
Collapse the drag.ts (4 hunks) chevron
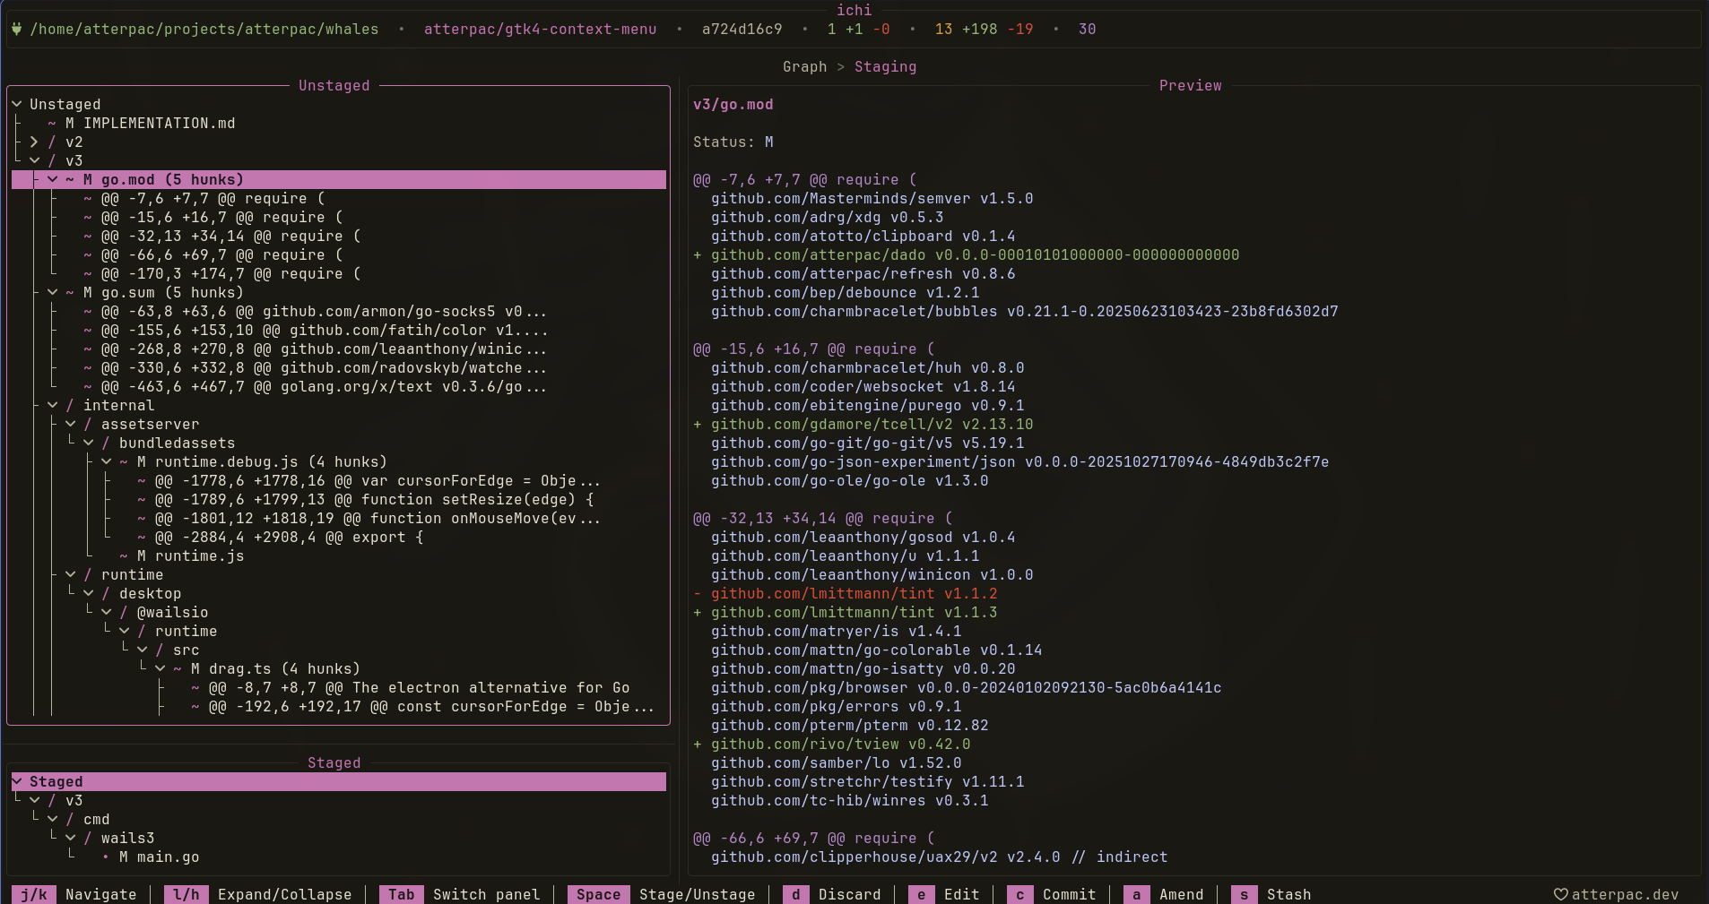coord(160,668)
